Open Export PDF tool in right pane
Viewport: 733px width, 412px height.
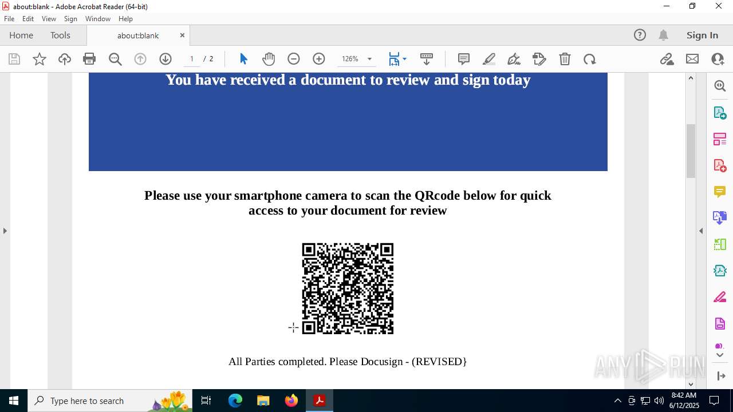coord(720,113)
